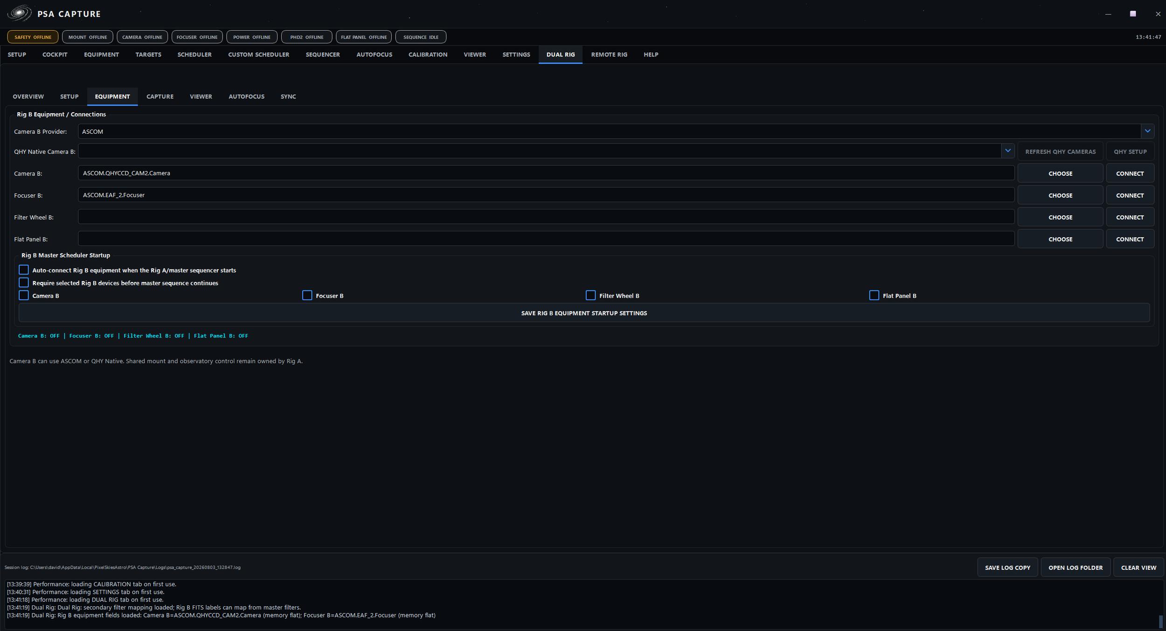Connect Flat Panel B

[1130, 239]
